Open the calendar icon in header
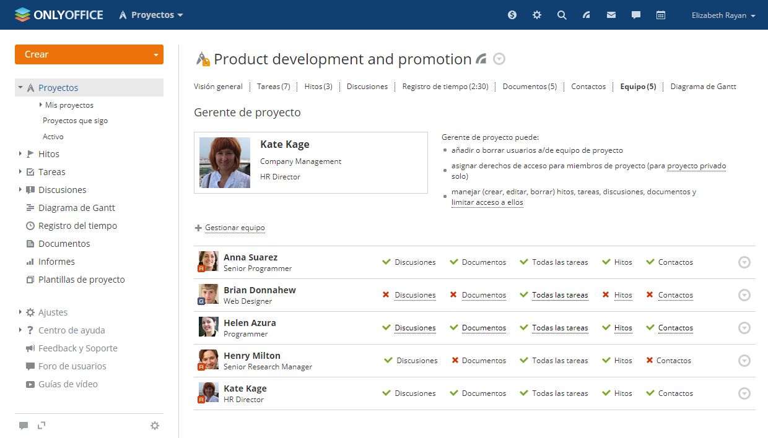The height and width of the screenshot is (438, 768). coord(661,15)
